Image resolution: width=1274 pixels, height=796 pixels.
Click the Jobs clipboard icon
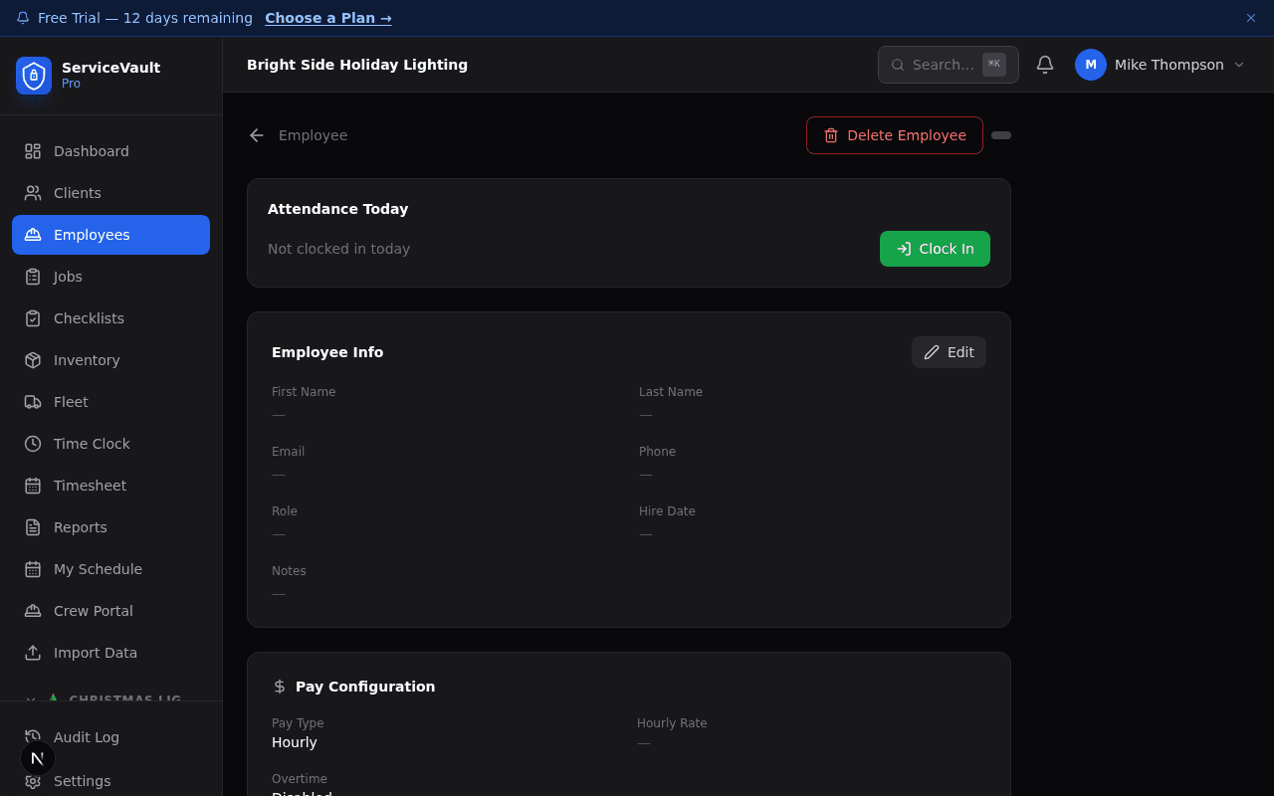33,277
